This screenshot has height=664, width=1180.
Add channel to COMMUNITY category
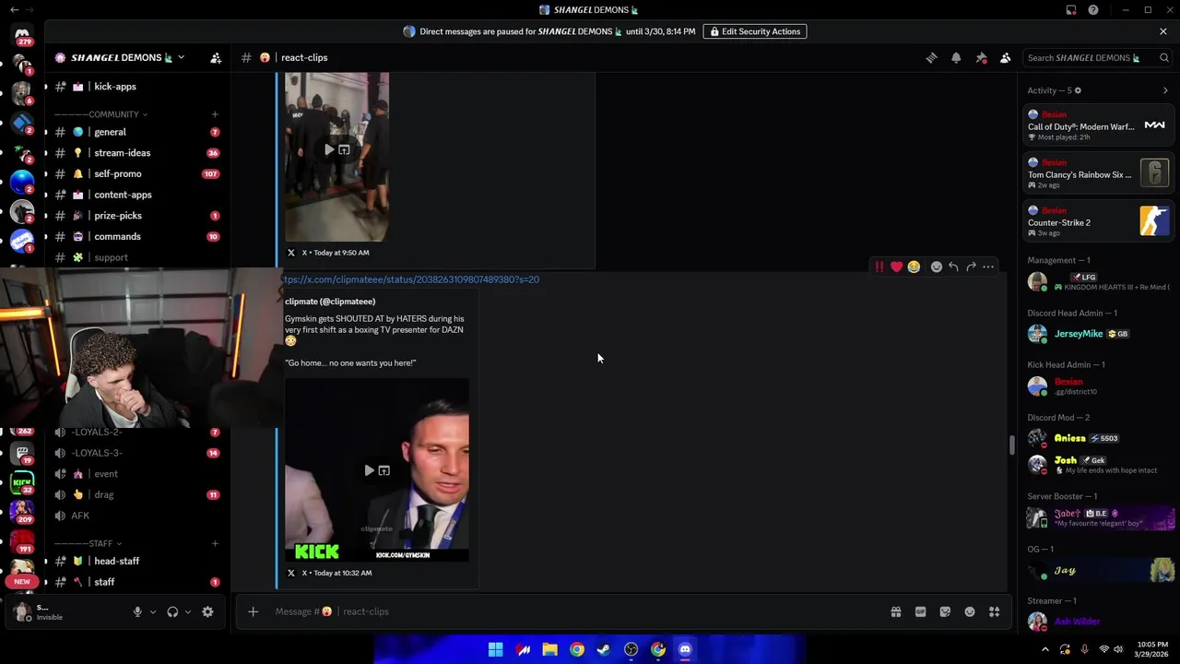click(x=215, y=114)
